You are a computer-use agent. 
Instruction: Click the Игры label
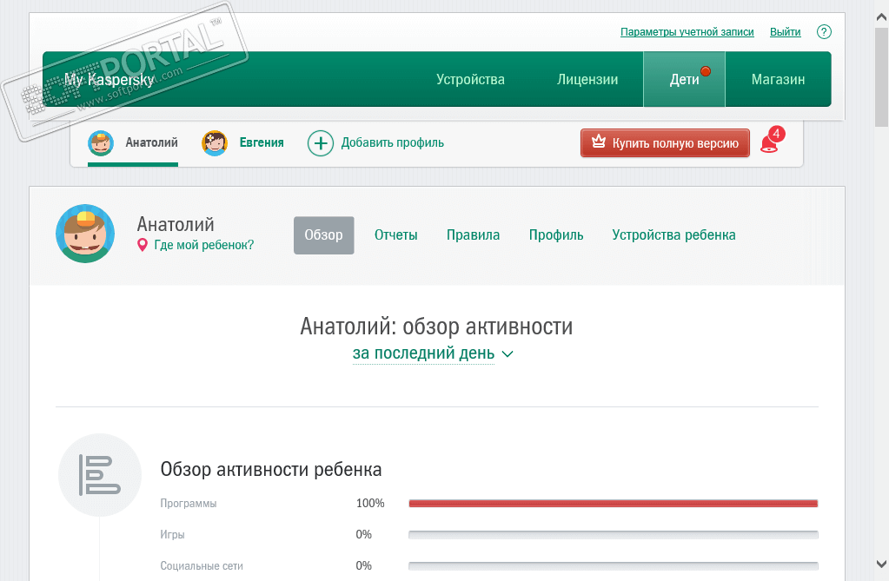(172, 534)
